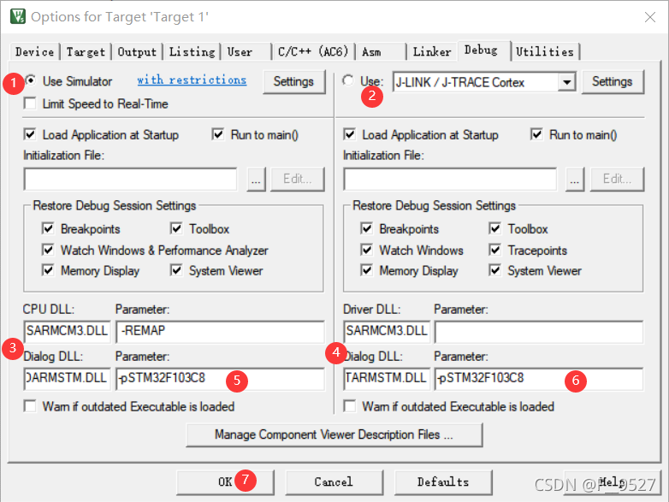The image size is (669, 502).
Task: Toggle simulator Memory Display checkbox
Action: pos(48,270)
